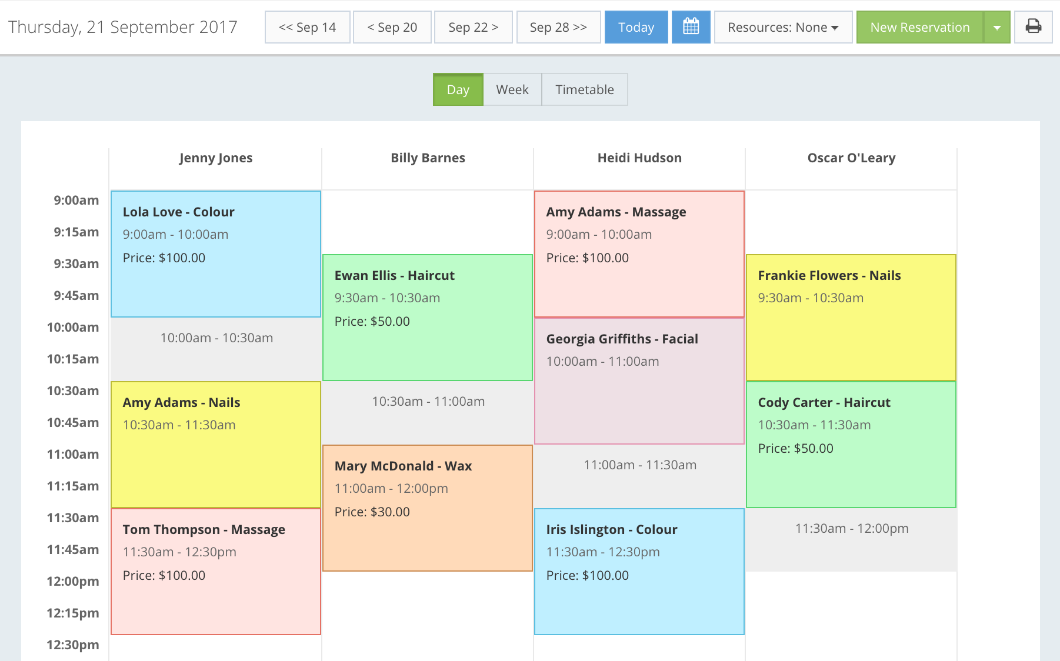Screen dimensions: 1060x661
Task: Go back a week to Sep 14
Action: click(x=308, y=27)
